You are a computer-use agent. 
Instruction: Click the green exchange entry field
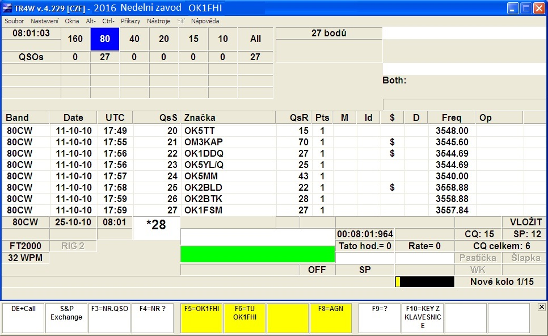click(x=258, y=254)
